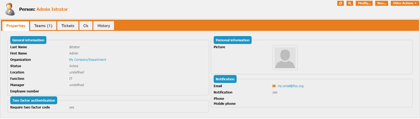Click the Two factor authentication section header
420x119 pixels.
pos(33,100)
